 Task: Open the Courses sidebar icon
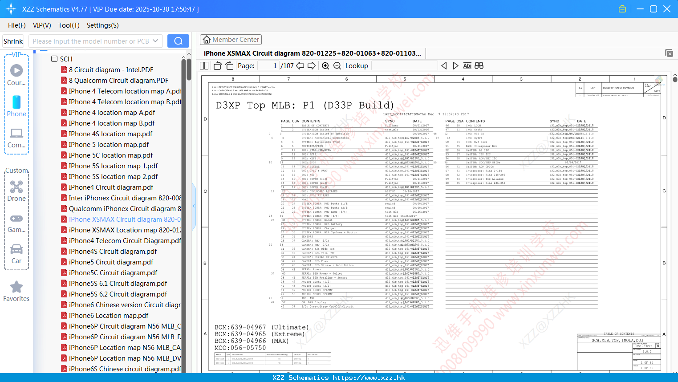(x=16, y=75)
